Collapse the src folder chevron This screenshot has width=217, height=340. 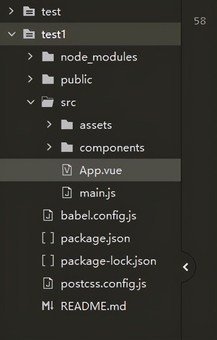31,102
